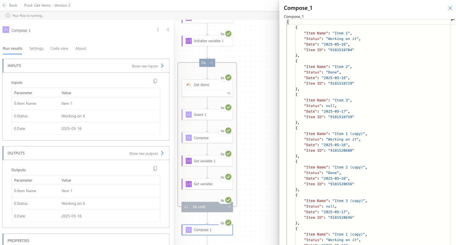Click the Compose action inside the loop
Viewport: 456px width, 245px height.
click(x=207, y=138)
